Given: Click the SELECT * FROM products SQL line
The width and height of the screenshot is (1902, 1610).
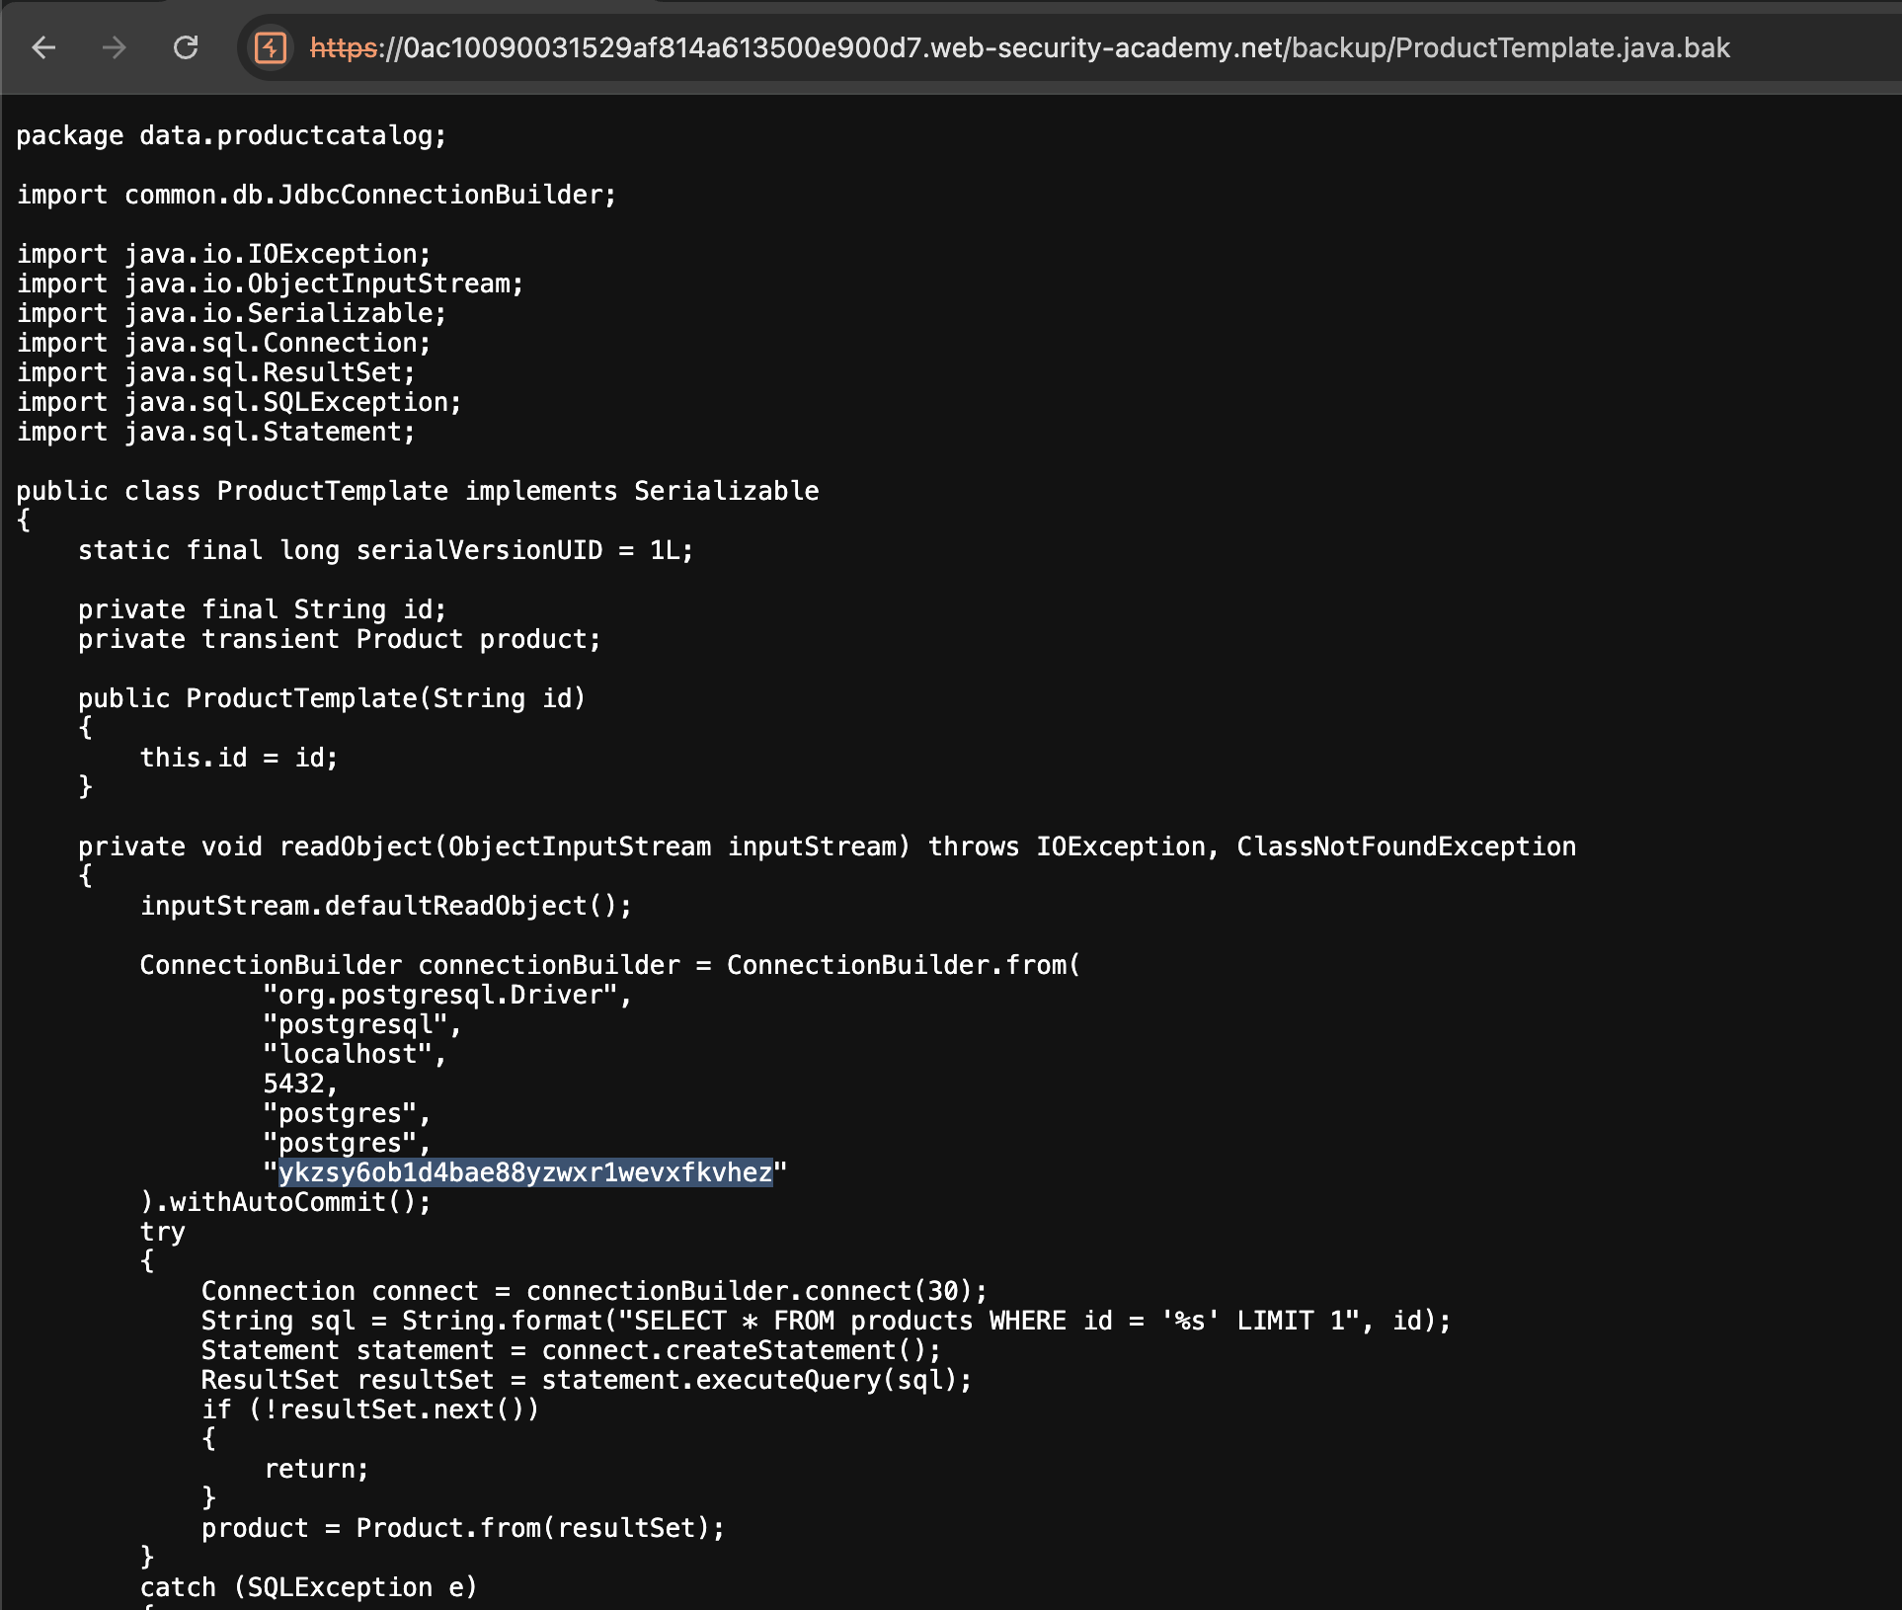Looking at the screenshot, I should (827, 1321).
